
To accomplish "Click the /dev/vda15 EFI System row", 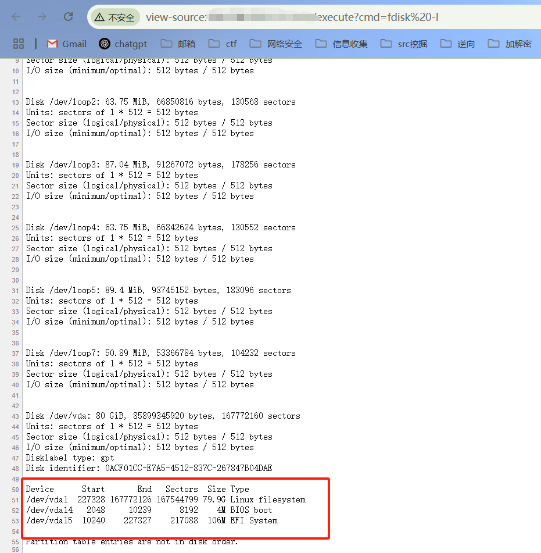I will click(x=152, y=520).
